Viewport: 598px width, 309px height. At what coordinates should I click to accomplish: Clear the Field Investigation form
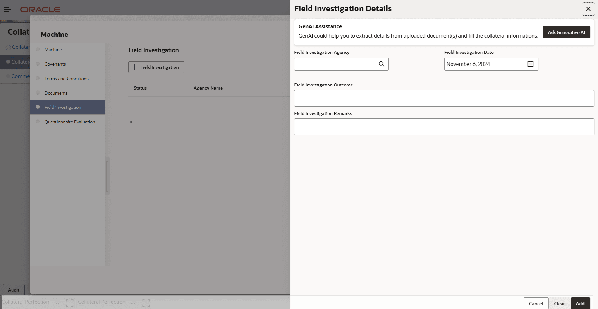coord(559,303)
